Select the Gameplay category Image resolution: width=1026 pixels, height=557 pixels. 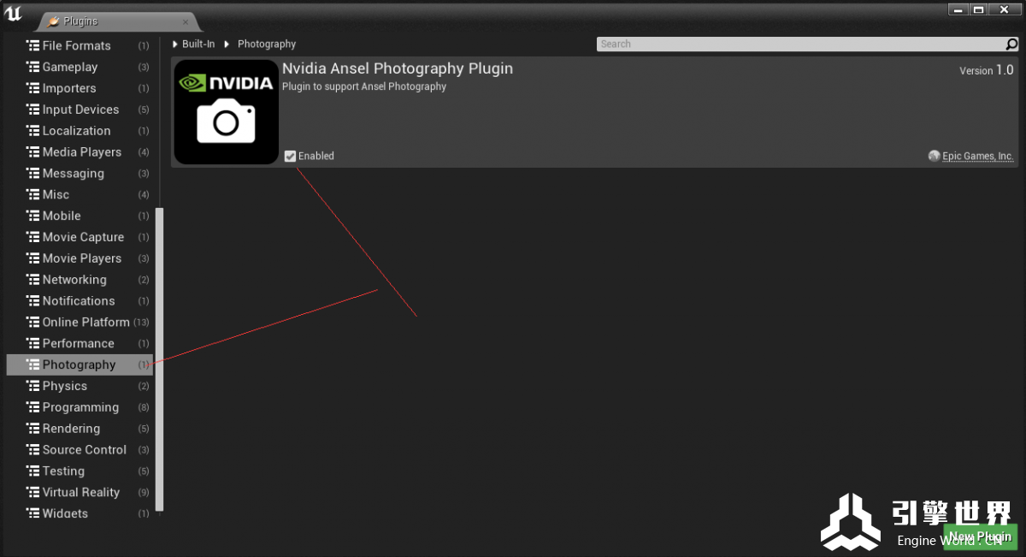[x=80, y=67]
